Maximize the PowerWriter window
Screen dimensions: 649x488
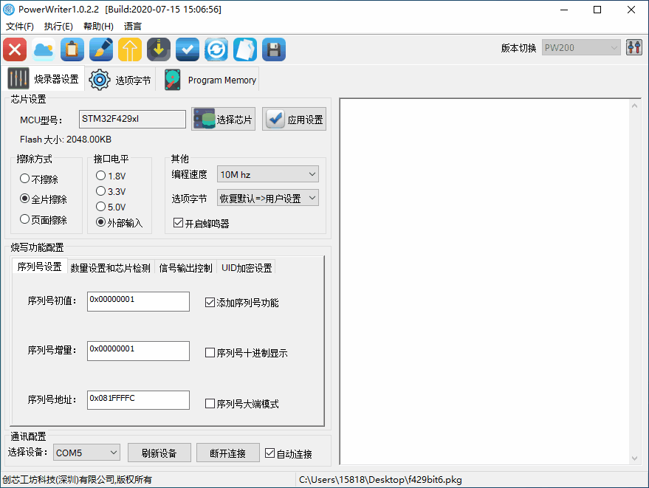(597, 10)
